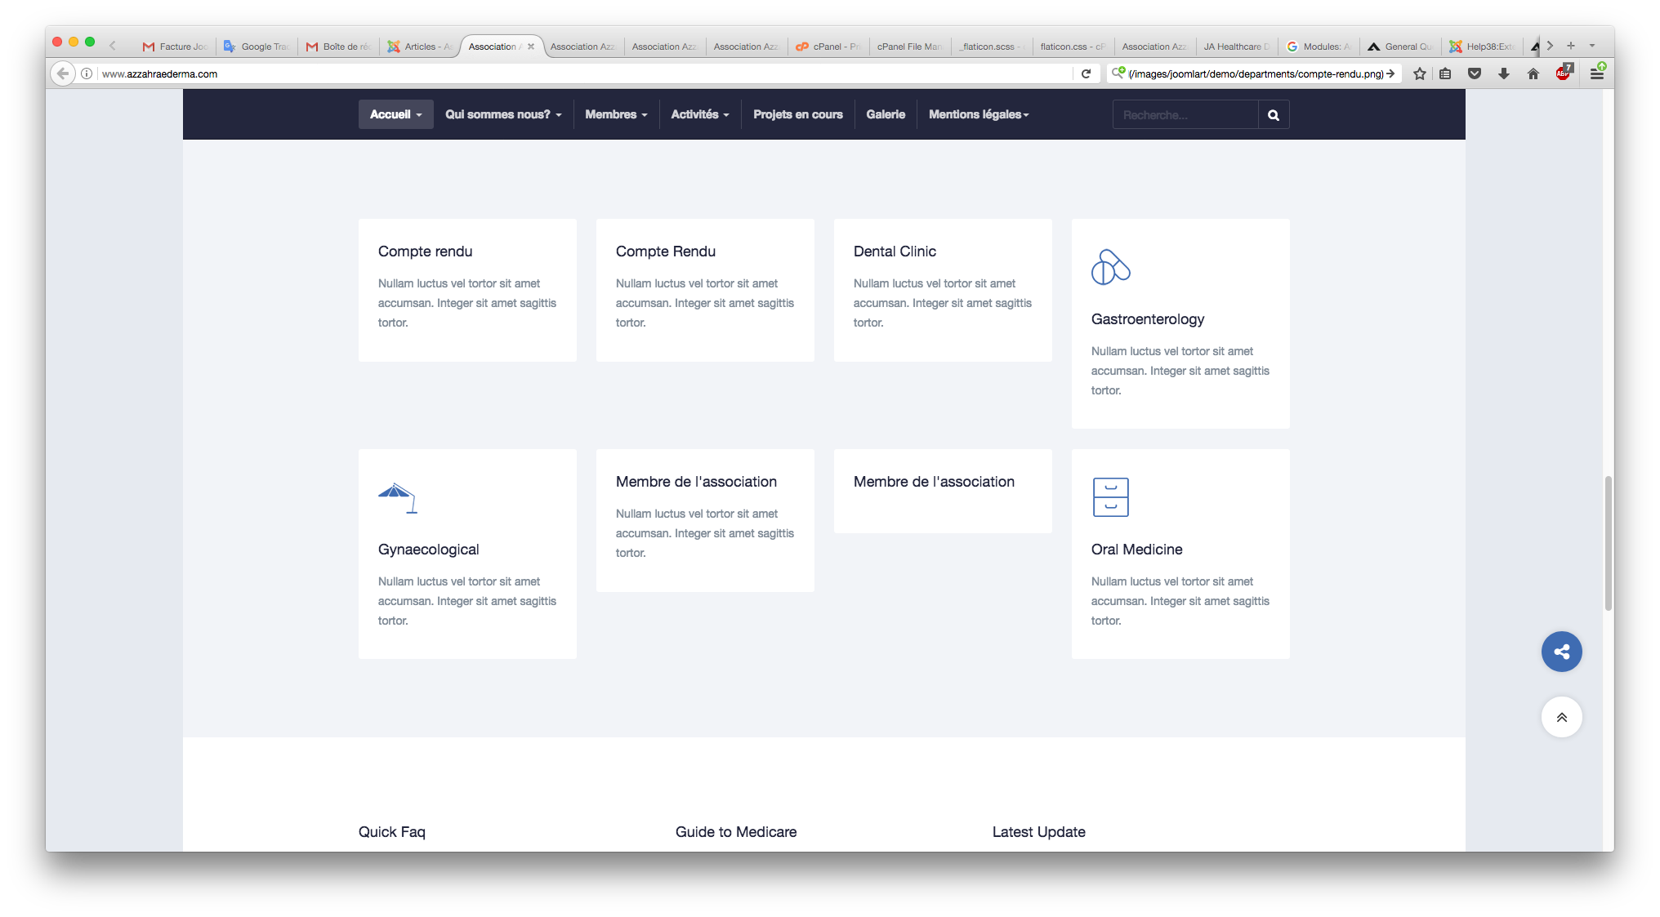
Task: Bookmark this page with star icon
Action: [1420, 73]
